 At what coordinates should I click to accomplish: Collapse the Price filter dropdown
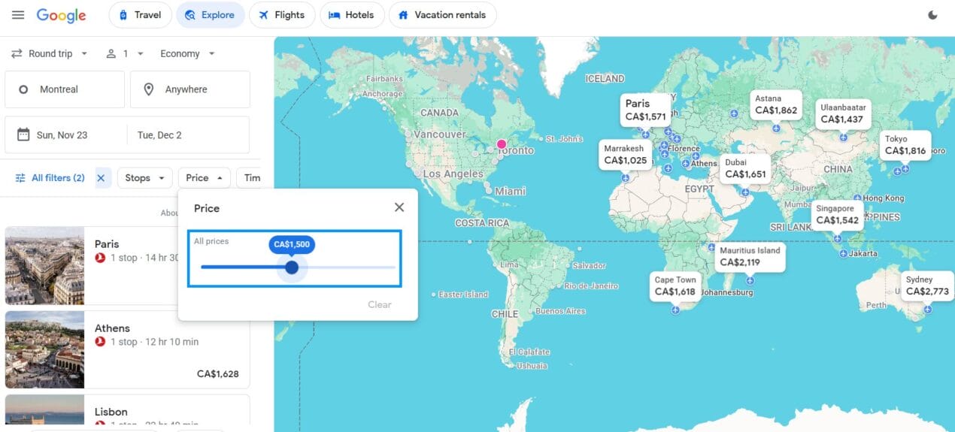(205, 178)
